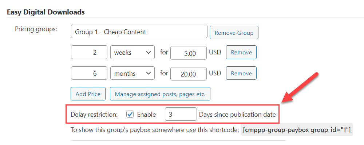Open the weeks period dropdown
This screenshot has height=145, width=364.
[x=132, y=52]
